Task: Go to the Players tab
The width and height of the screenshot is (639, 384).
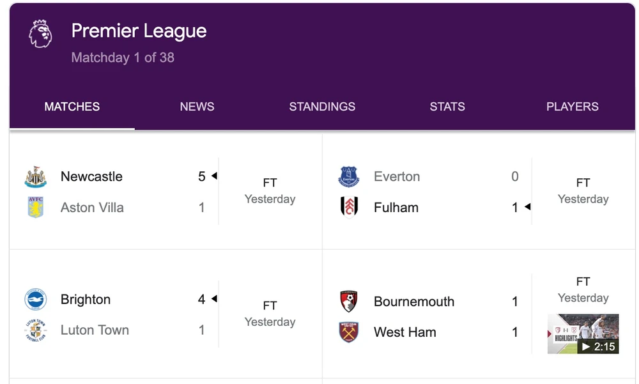Action: [x=573, y=107]
